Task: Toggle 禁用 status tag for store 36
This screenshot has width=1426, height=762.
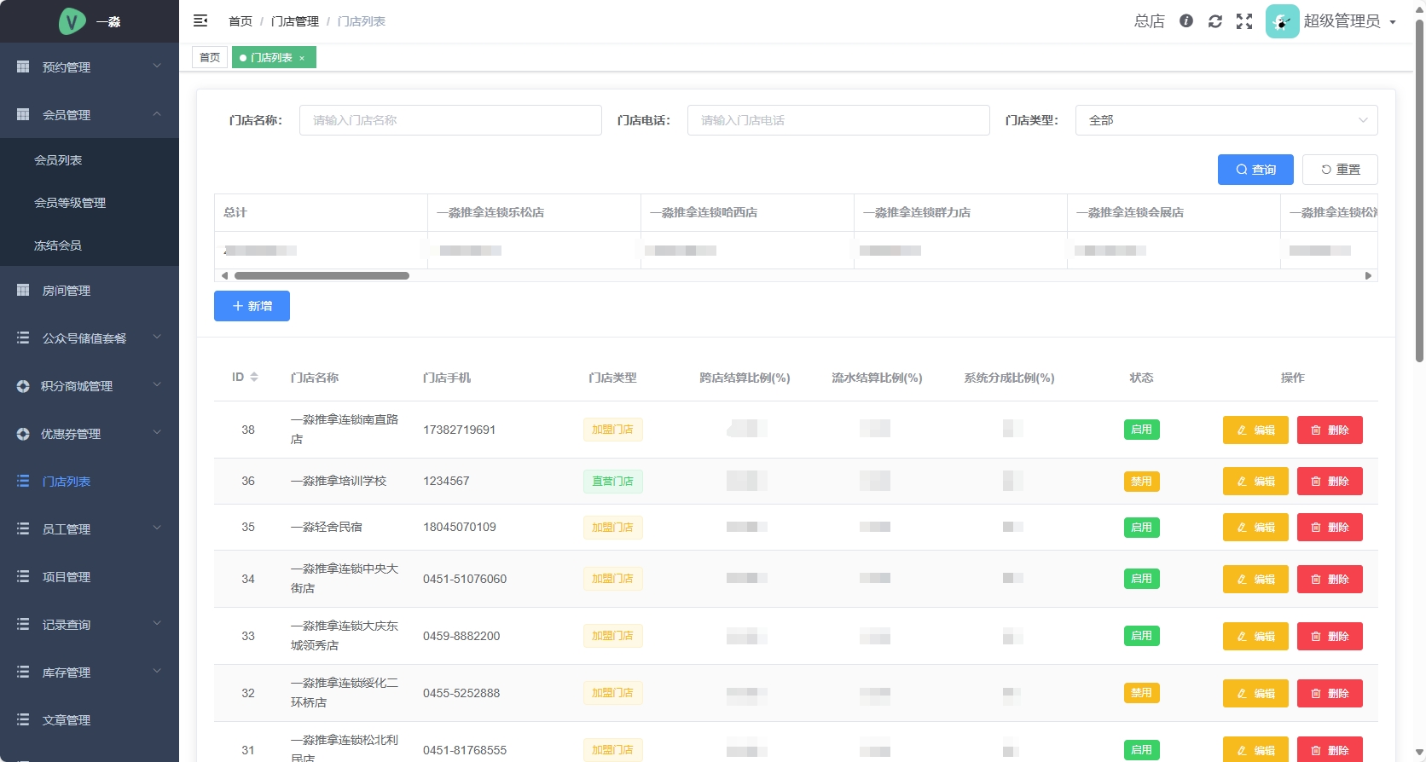Action: [1141, 482]
